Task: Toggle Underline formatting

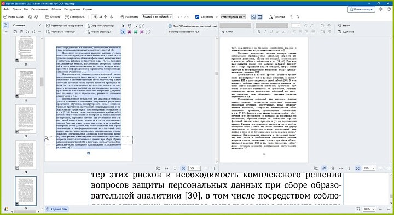Action: pos(271,32)
